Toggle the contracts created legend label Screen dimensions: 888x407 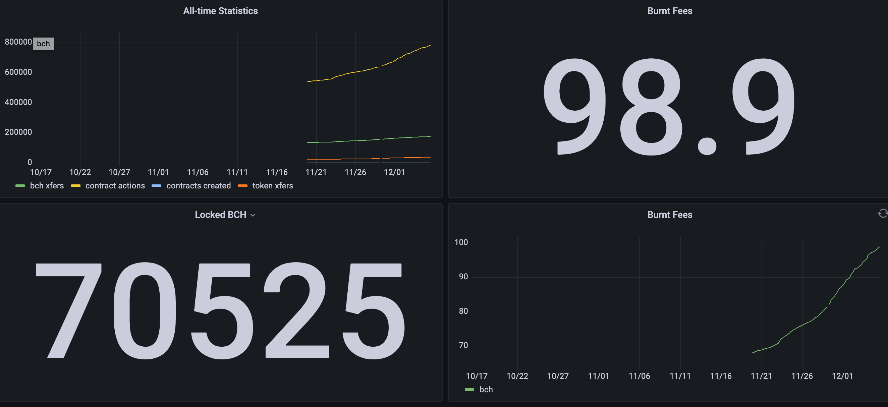click(x=199, y=186)
